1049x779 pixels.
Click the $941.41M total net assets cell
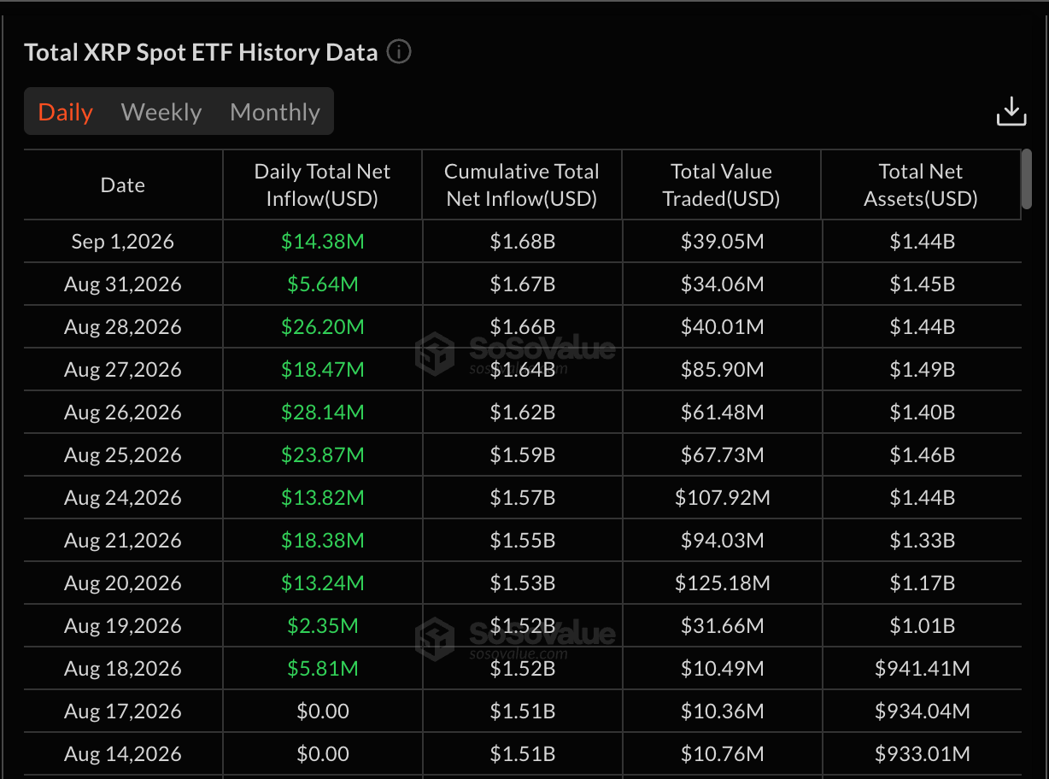pos(923,669)
